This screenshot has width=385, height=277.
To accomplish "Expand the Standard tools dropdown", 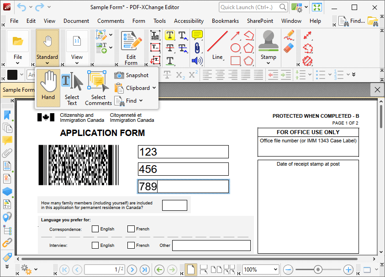I will pos(47,63).
